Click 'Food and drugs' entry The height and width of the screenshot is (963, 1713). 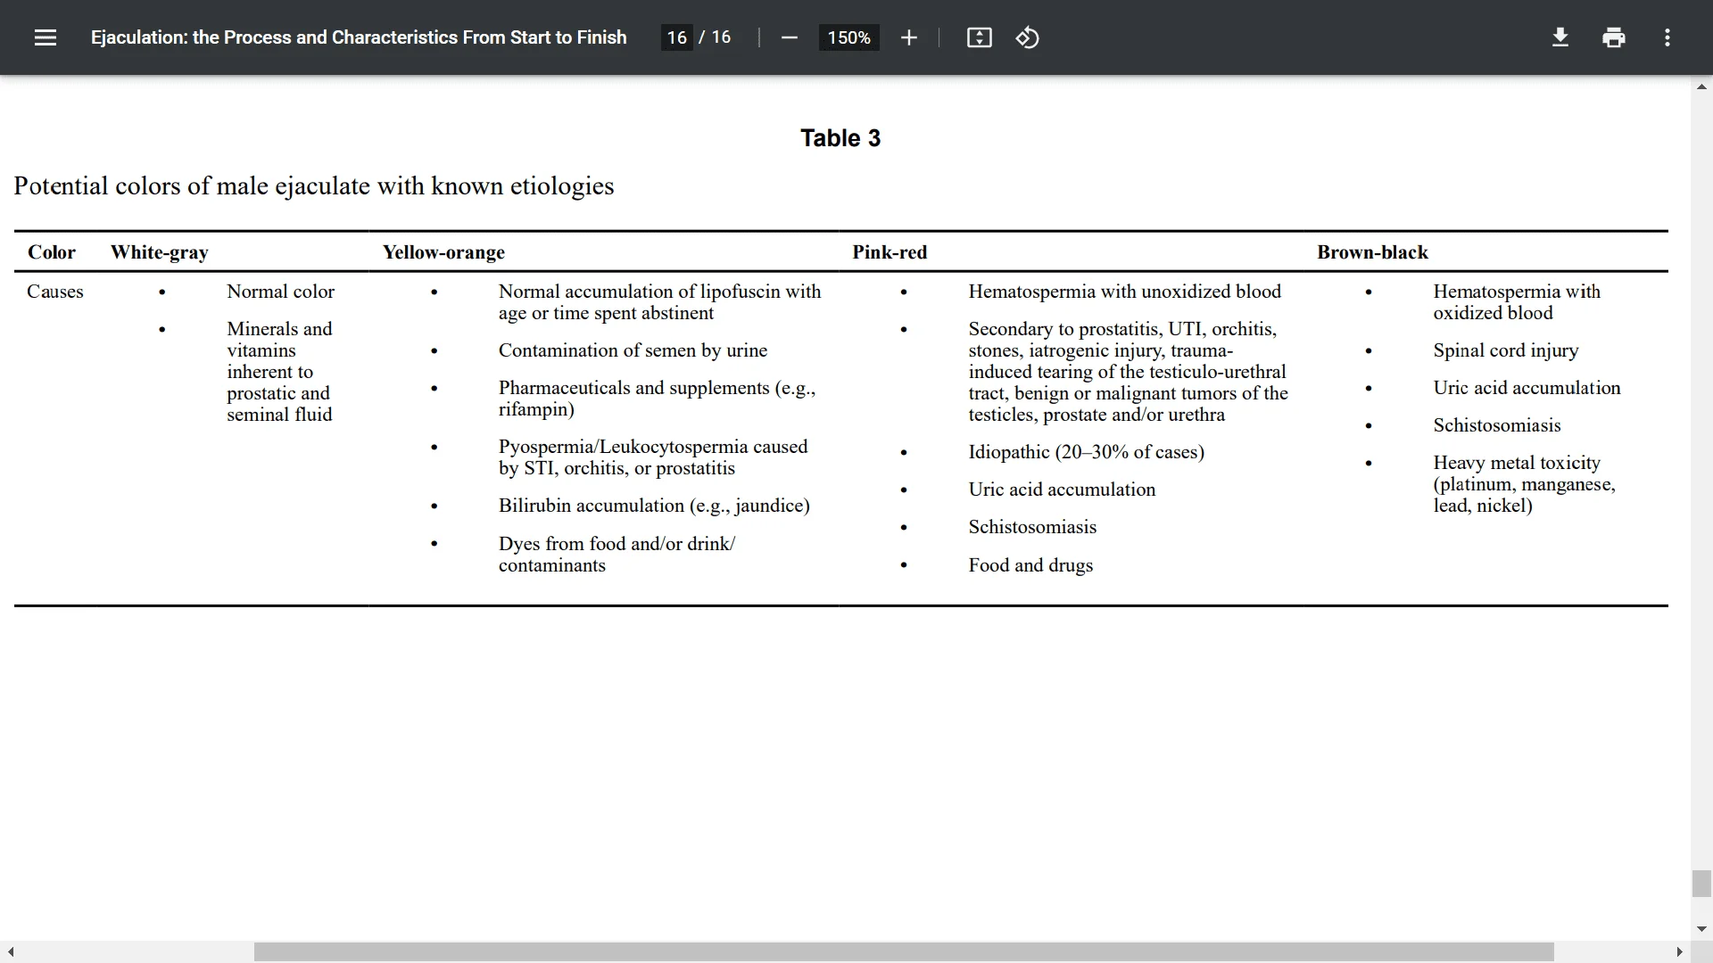coord(1030,565)
